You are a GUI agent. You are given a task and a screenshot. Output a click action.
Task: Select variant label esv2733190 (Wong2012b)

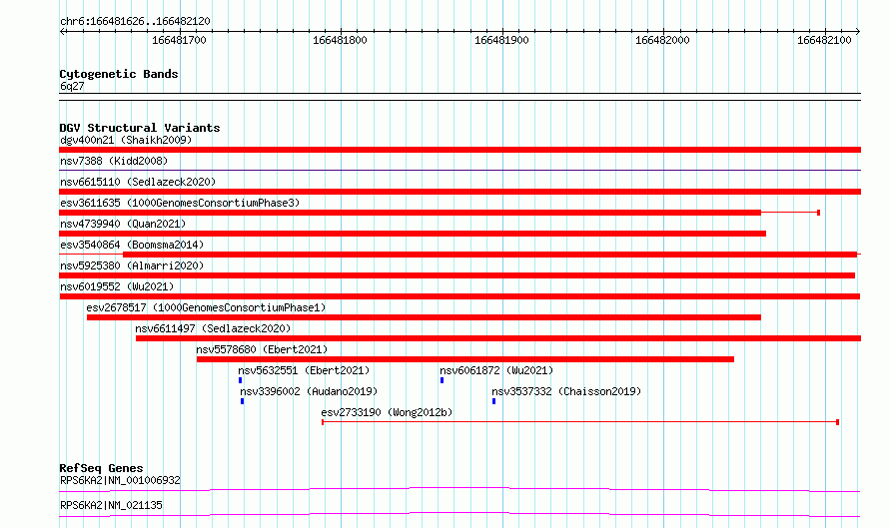[x=387, y=412]
